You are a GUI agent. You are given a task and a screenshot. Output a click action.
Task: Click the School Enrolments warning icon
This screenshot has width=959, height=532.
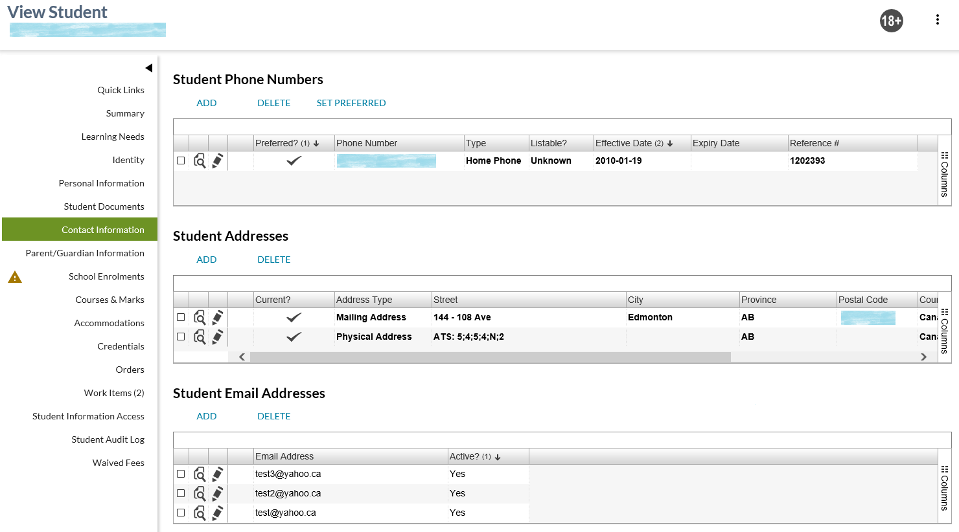coord(15,277)
